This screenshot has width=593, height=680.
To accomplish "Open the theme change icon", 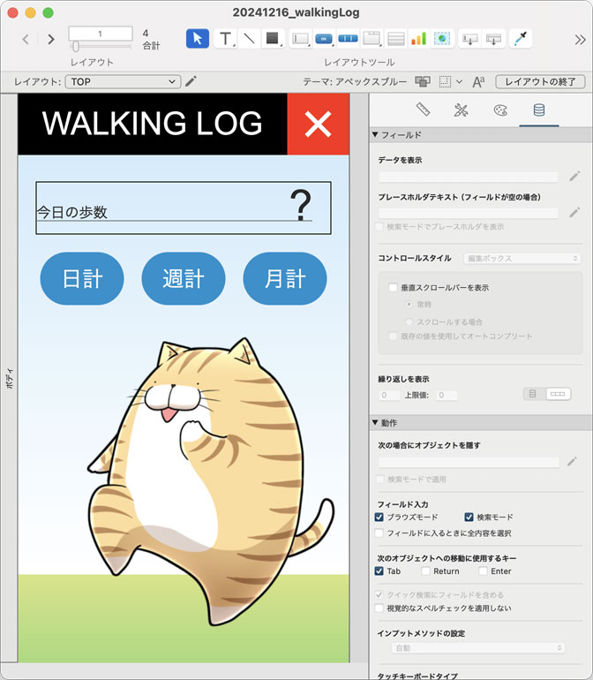I will point(423,81).
